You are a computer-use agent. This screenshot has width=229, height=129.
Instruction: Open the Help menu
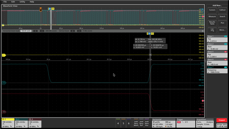[x=32, y=2]
